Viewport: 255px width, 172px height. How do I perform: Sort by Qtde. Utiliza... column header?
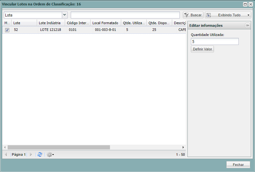coord(134,23)
